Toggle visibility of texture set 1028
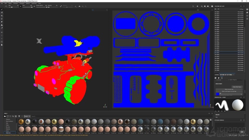This screenshot has height=140, width=249. 215,43
